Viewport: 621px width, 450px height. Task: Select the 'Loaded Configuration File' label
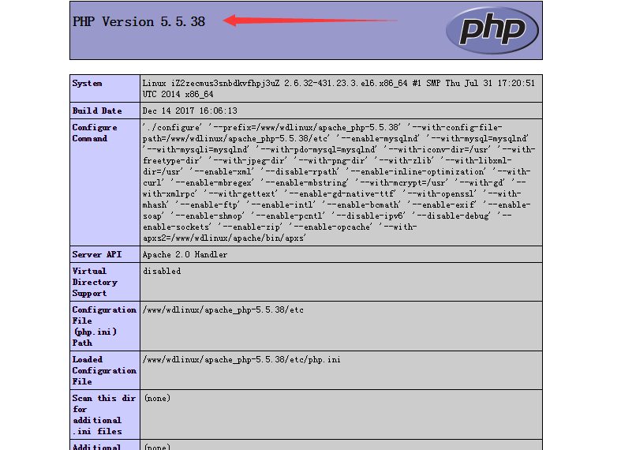[105, 370]
